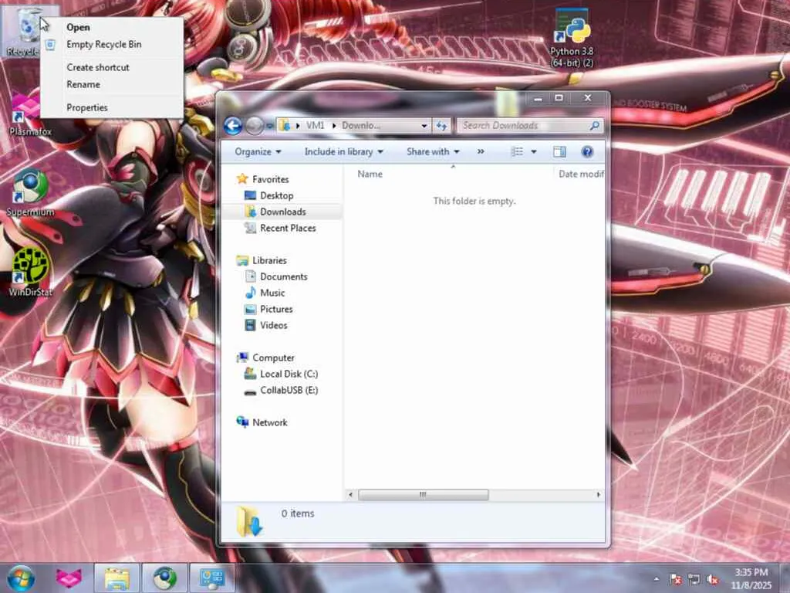Select Downloads under Favorites

tap(282, 212)
